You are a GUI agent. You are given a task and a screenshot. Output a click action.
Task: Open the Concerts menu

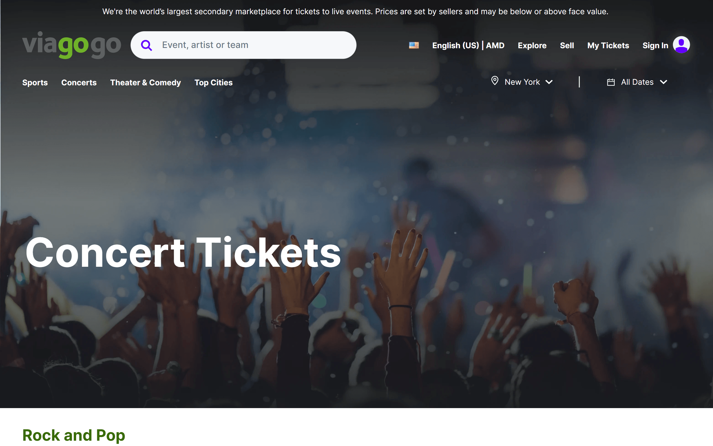[x=79, y=83]
